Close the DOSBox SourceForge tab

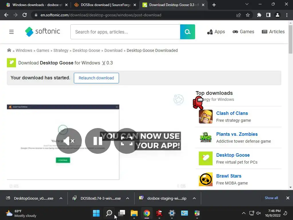(x=135, y=5)
